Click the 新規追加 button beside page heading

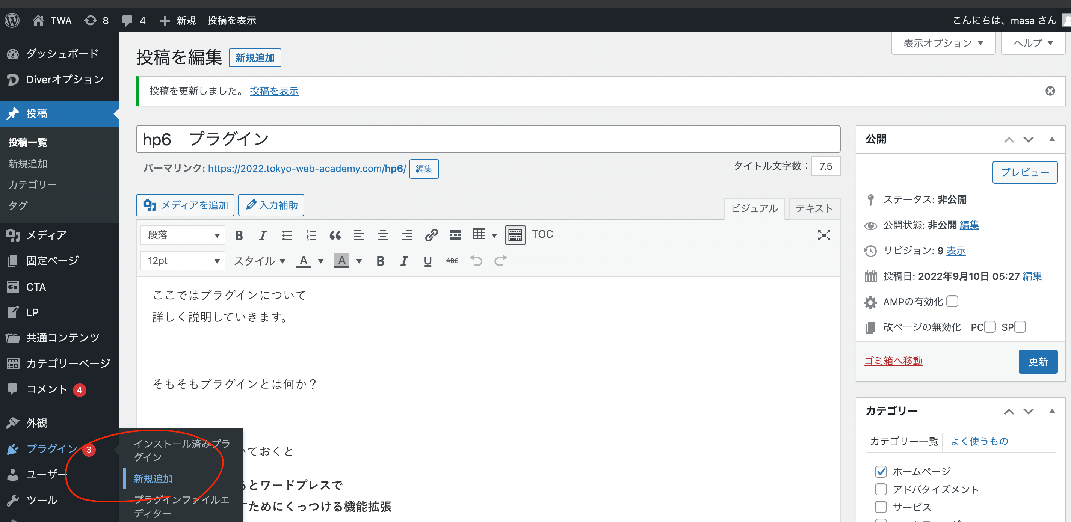(255, 58)
